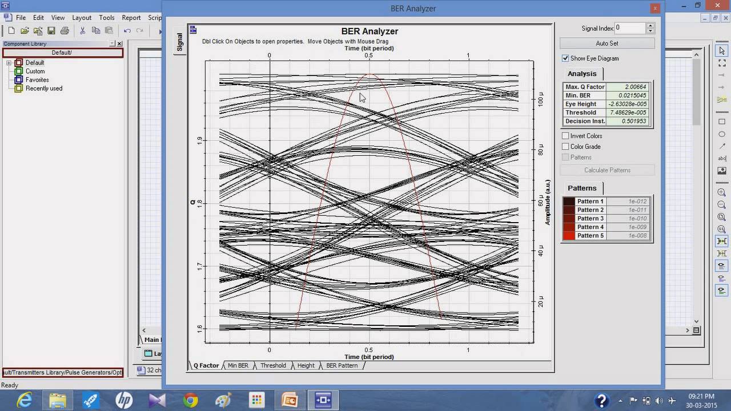Click the Pattern 1 color swatch

click(x=569, y=202)
